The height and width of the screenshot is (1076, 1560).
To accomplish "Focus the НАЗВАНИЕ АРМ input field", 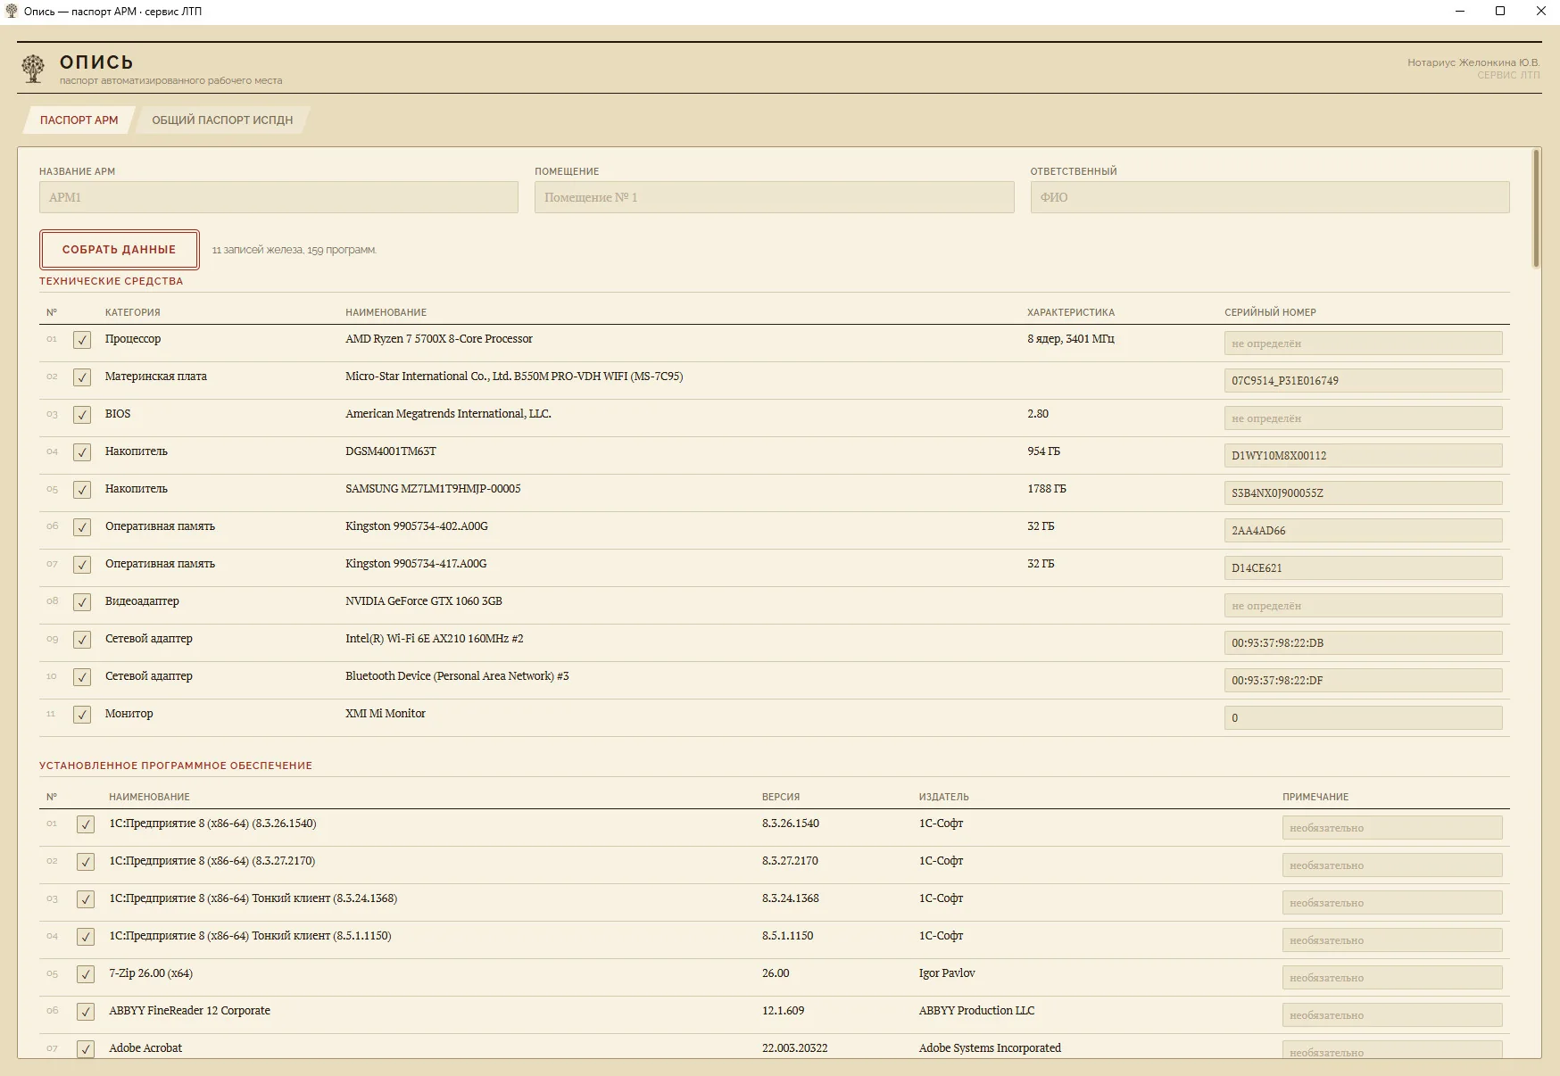I will pyautogui.click(x=278, y=197).
